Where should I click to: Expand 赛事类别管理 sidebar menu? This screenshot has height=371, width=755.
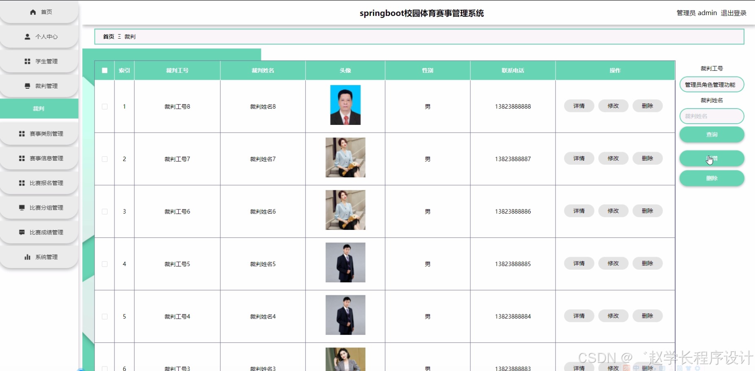point(39,134)
